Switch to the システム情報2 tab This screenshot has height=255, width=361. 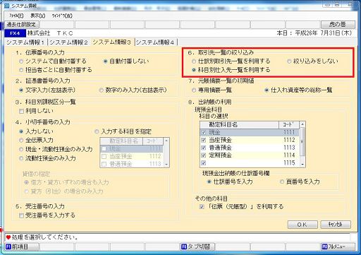[69, 42]
